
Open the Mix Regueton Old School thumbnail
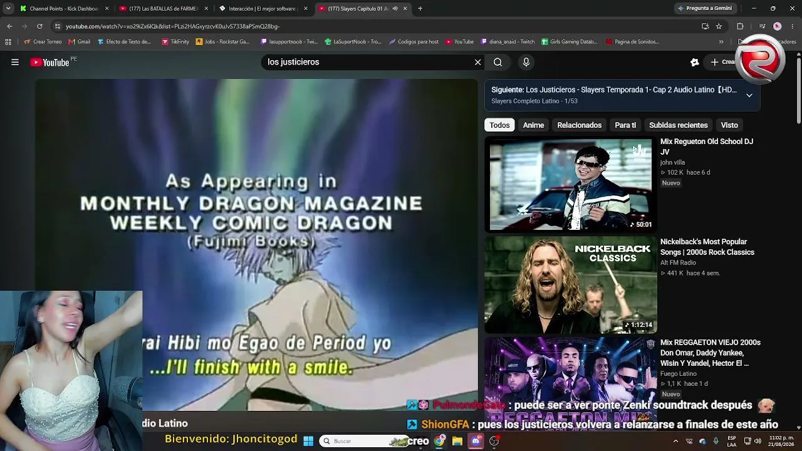pyautogui.click(x=570, y=185)
